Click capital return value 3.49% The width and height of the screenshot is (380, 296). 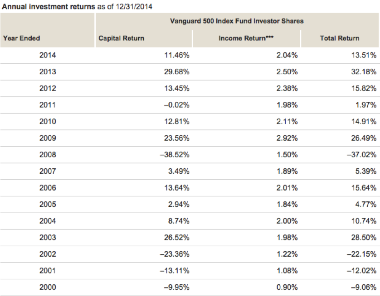179,171
